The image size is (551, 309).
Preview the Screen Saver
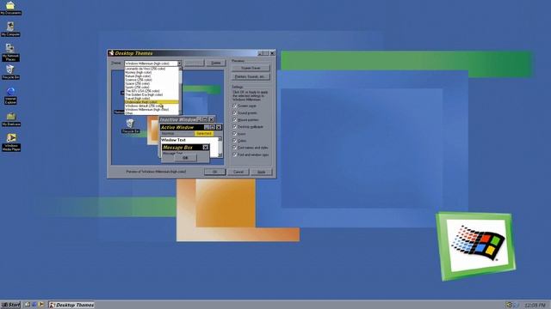point(251,68)
